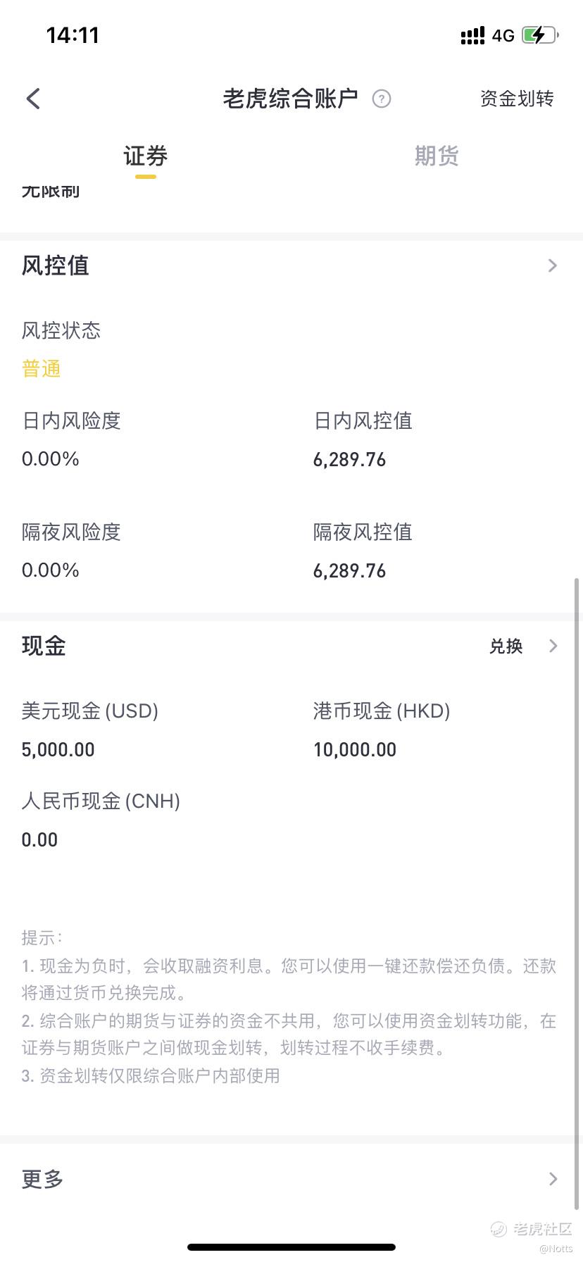Tap the 兑换 exchange button
583x1262 pixels.
coord(506,646)
